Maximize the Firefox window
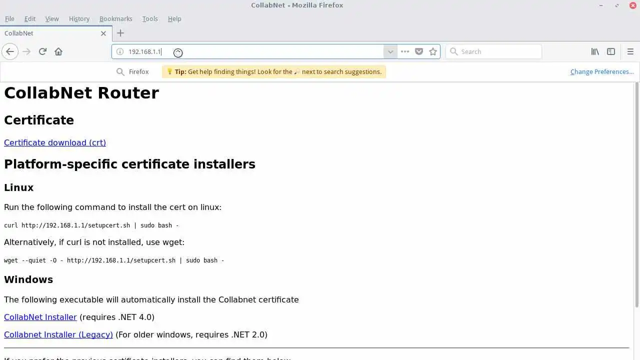Screen dimensions: 640x360 click(617, 5)
